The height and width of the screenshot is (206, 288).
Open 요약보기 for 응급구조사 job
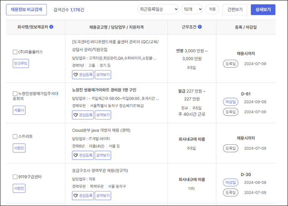[x=103, y=196]
